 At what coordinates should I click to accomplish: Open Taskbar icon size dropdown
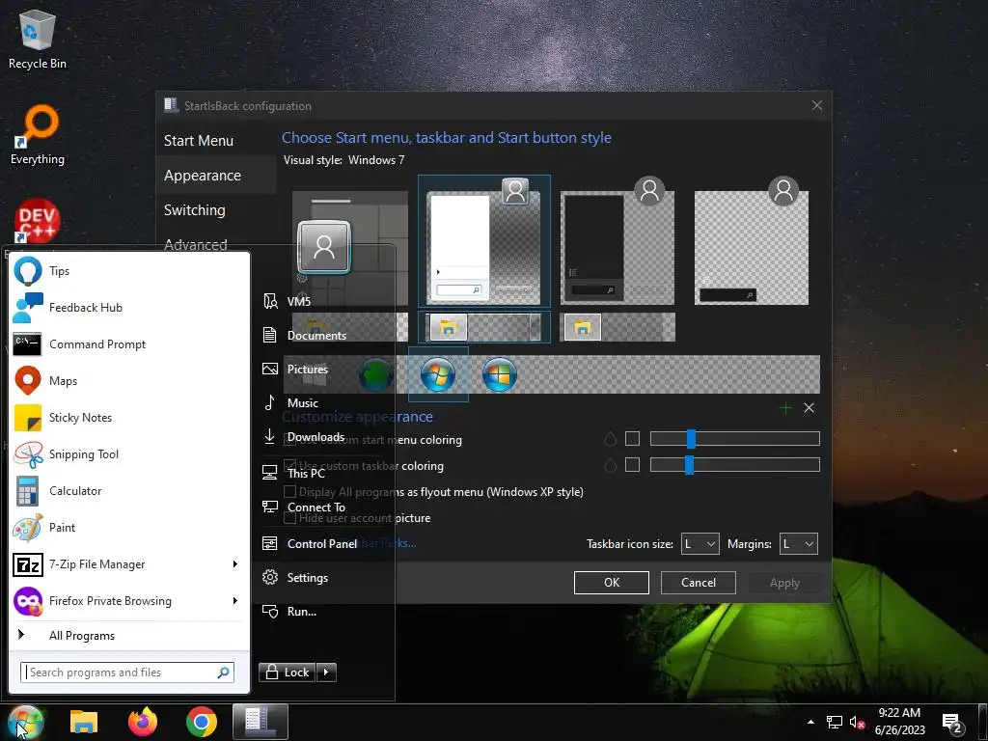700,544
